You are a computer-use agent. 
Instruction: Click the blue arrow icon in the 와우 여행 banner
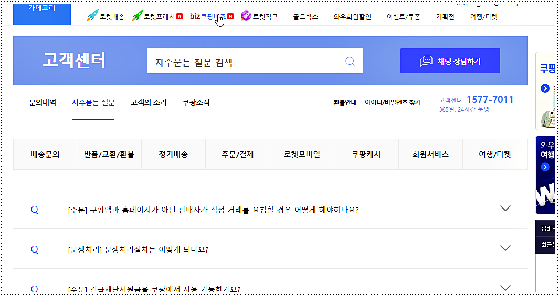545,167
